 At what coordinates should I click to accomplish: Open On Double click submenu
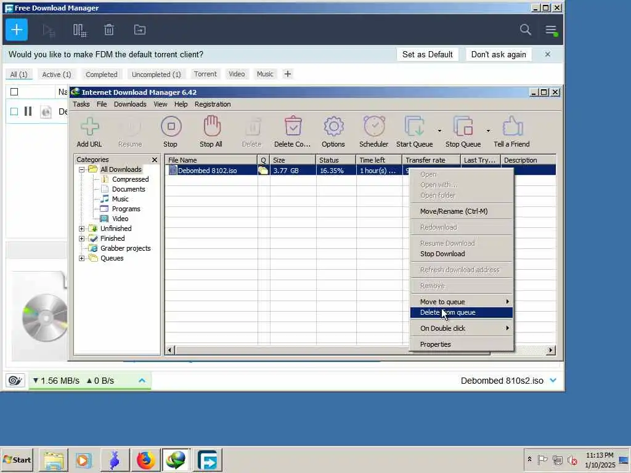click(x=461, y=328)
